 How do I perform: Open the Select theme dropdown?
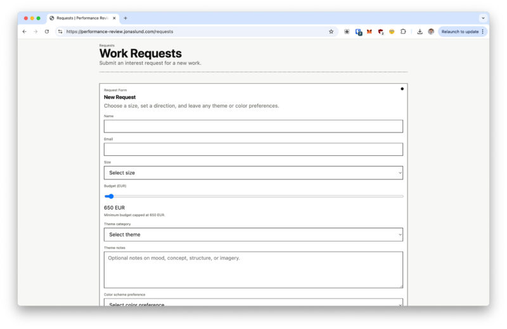(253, 235)
